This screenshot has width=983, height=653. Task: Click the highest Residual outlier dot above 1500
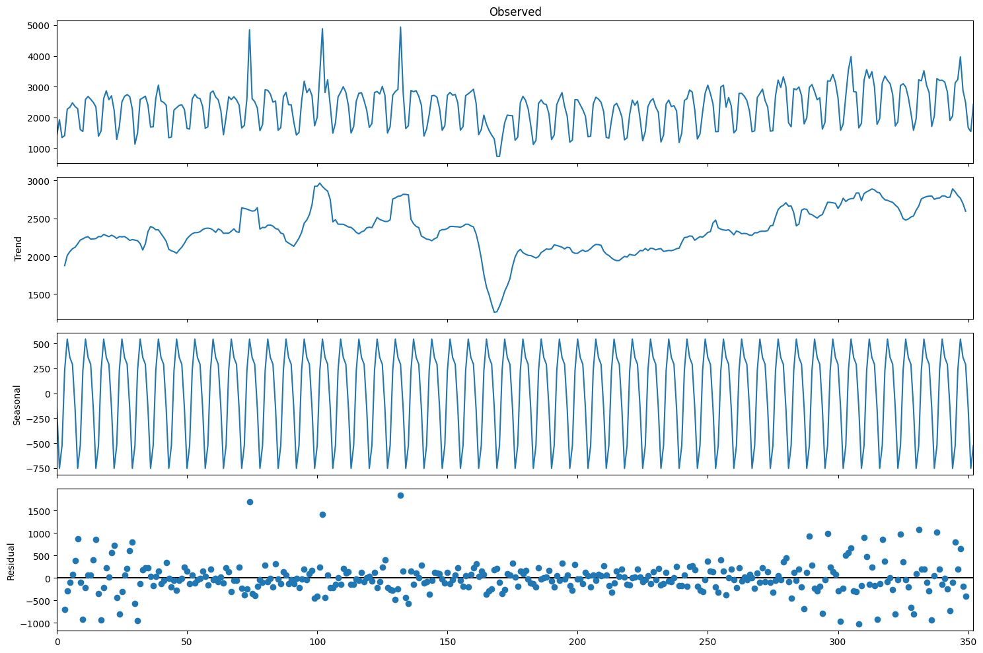[x=400, y=495]
